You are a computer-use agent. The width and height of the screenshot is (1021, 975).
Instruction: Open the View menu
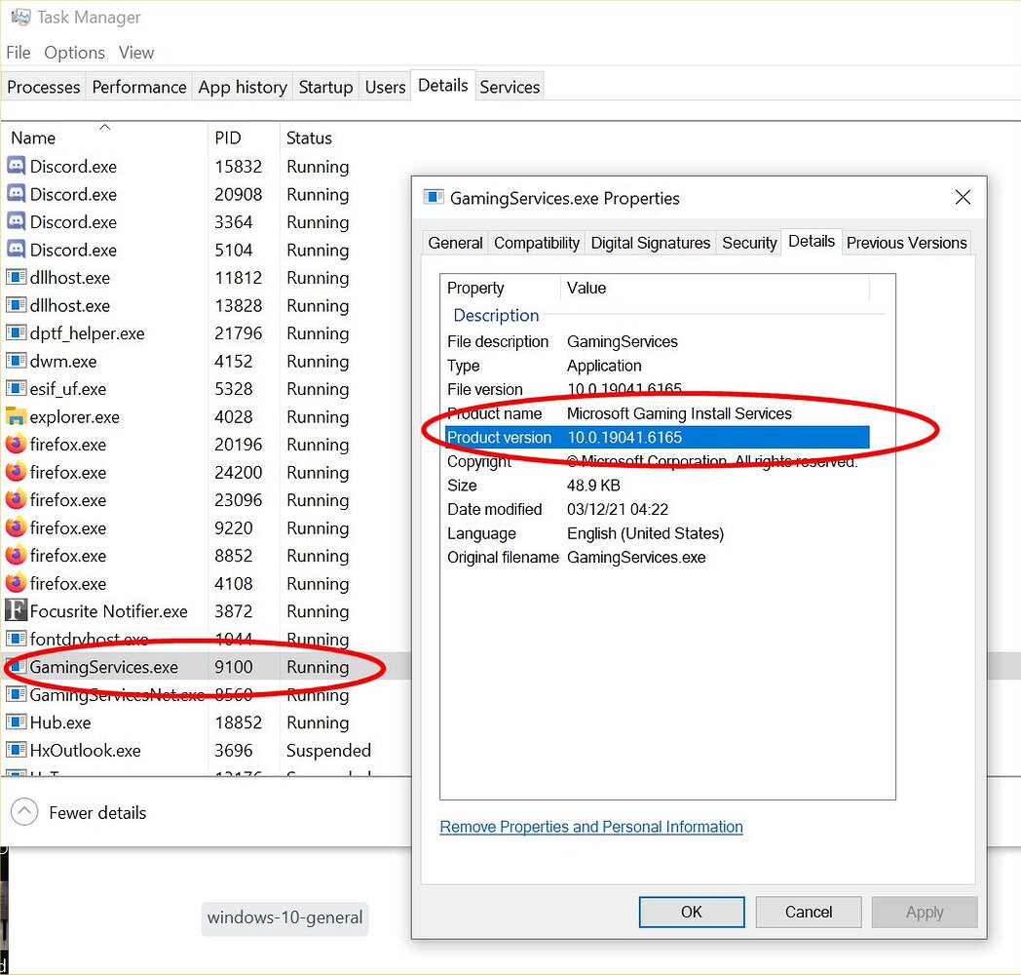coord(136,53)
